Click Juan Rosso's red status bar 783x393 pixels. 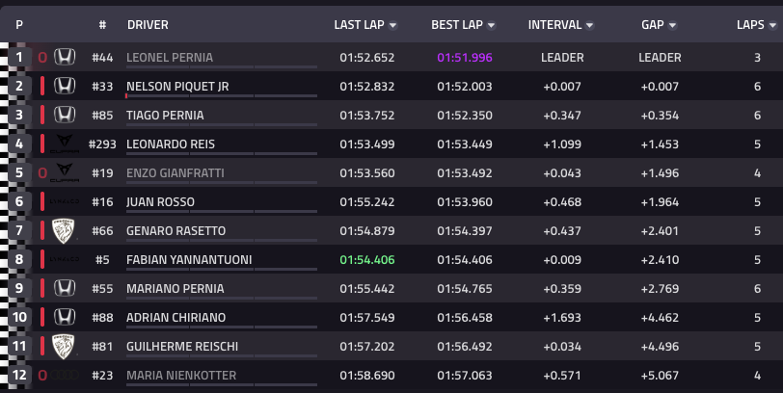pyautogui.click(x=42, y=202)
